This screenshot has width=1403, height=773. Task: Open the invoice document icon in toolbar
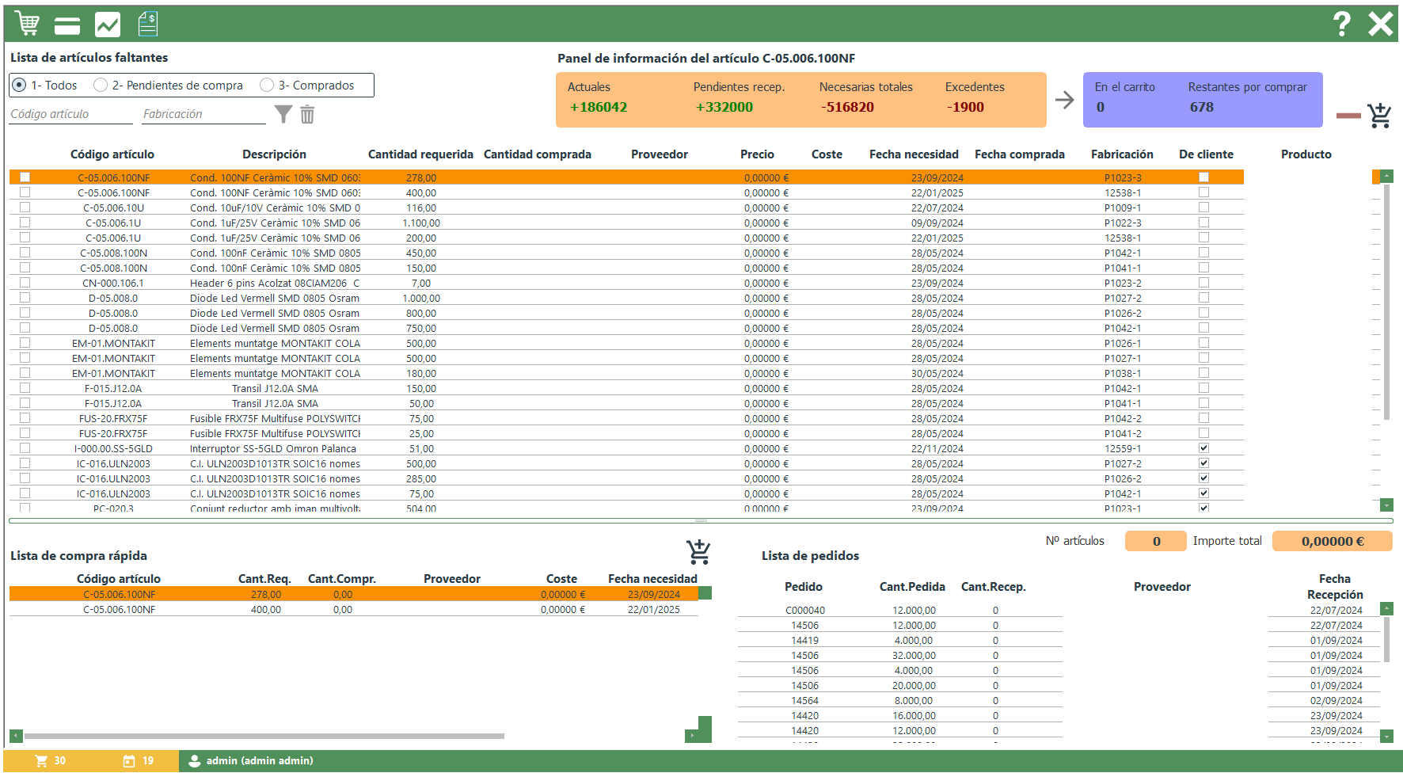(x=148, y=25)
